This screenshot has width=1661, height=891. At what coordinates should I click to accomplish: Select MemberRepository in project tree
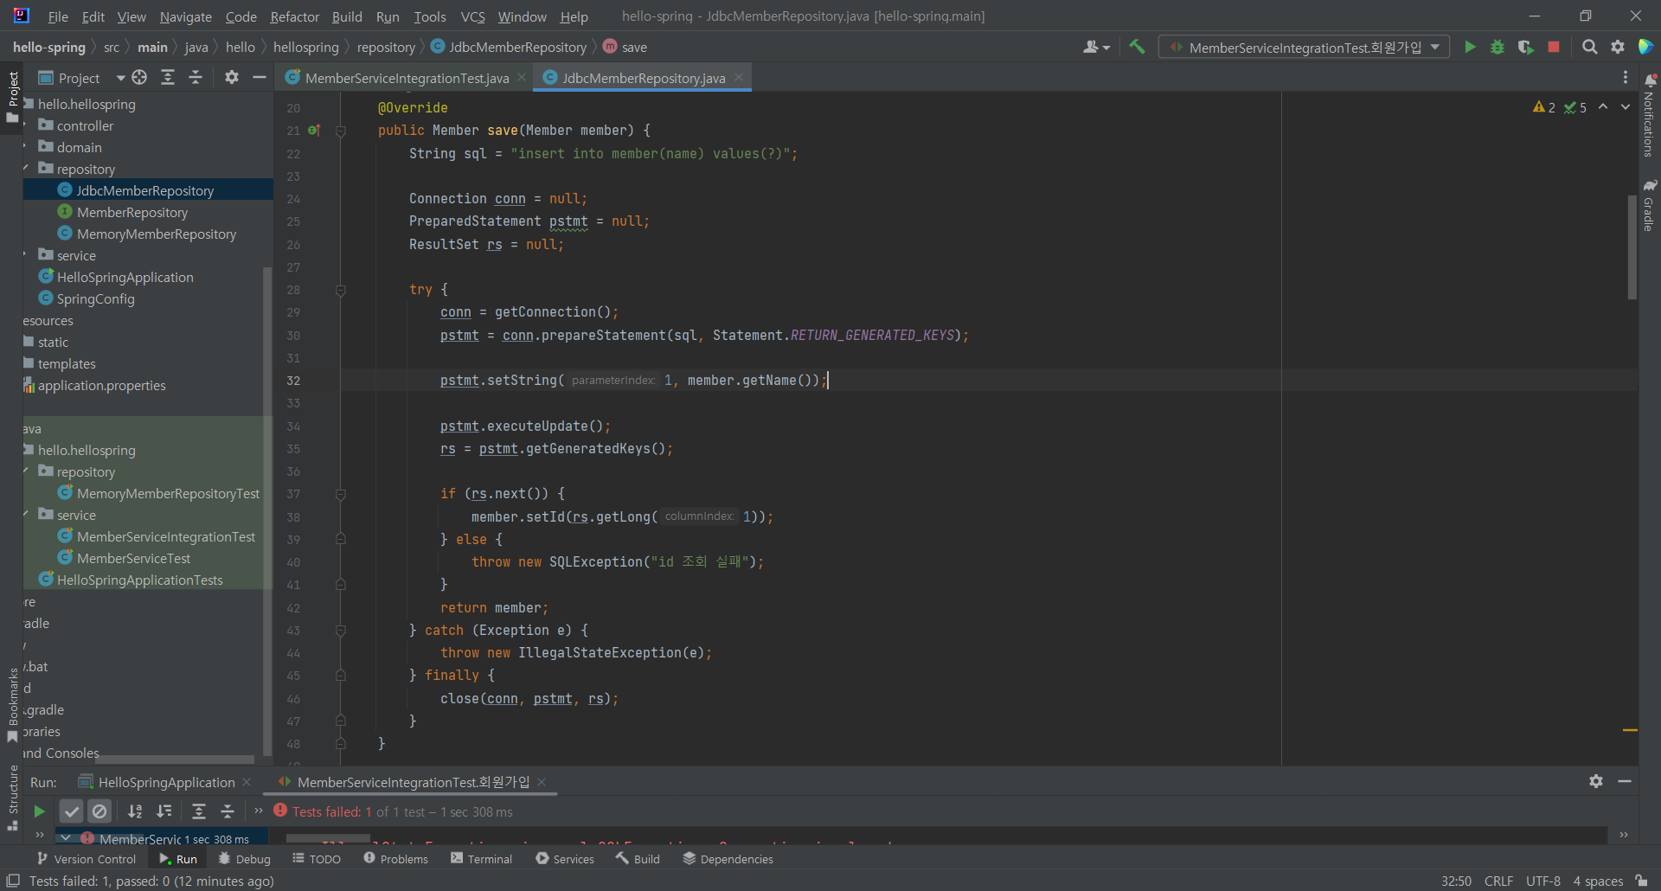131,212
